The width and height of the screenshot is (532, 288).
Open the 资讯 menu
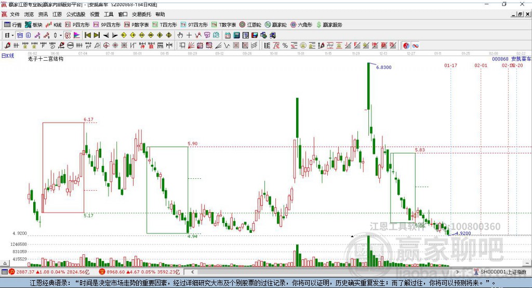[x=43, y=14]
